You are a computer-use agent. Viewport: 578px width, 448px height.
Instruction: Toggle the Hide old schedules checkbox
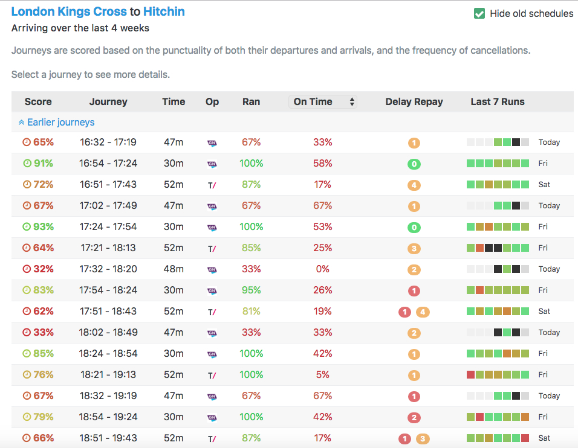click(479, 13)
